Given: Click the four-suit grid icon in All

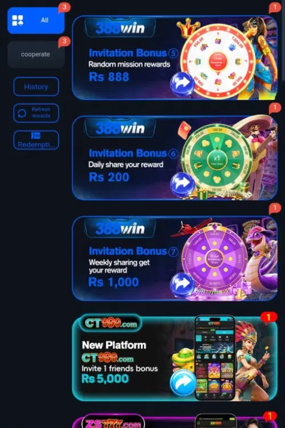Looking at the screenshot, I should tap(18, 21).
